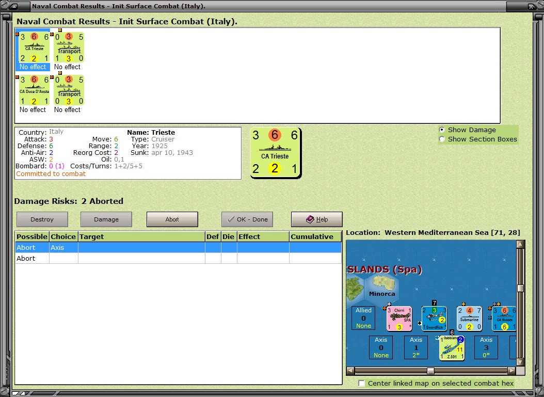Click the Destroy button

tap(42, 219)
